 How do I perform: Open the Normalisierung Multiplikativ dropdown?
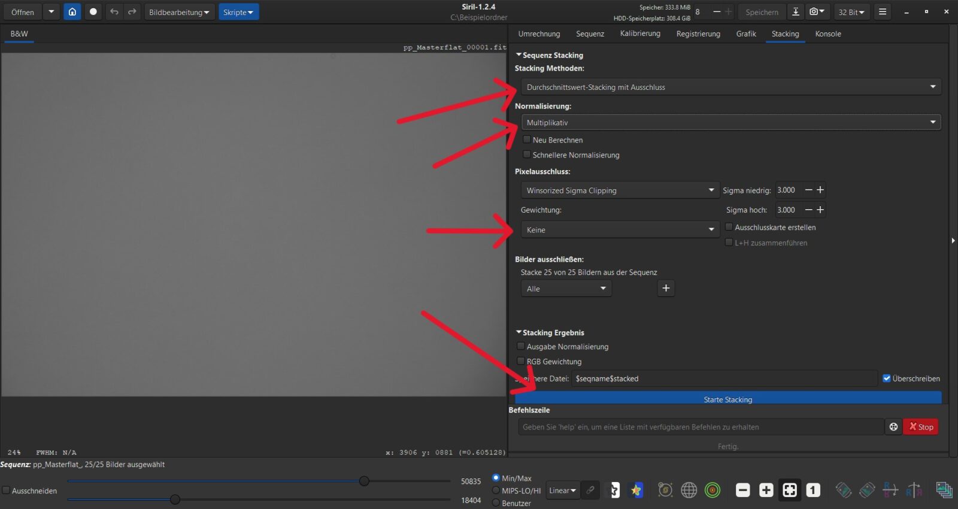pos(730,122)
